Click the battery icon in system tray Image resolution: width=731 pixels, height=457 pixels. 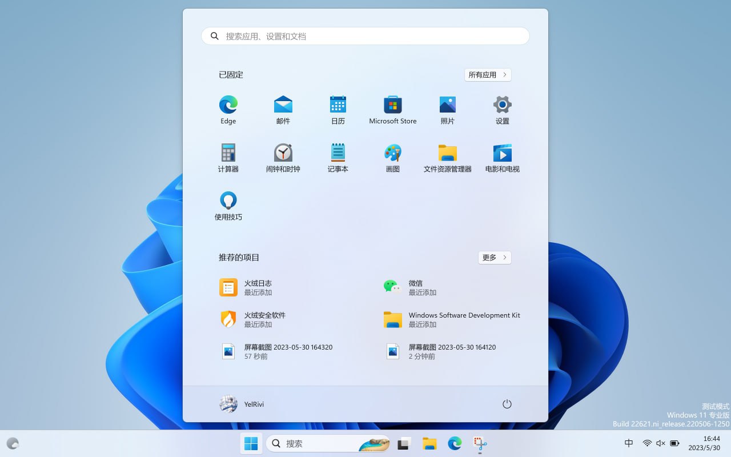(674, 443)
